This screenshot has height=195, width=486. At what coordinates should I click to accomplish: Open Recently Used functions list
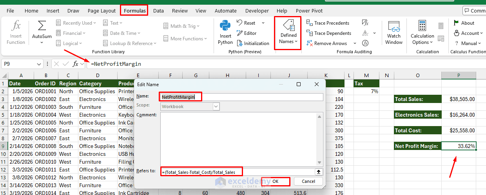pyautogui.click(x=76, y=23)
